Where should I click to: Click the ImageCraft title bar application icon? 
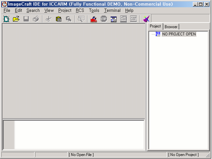click(x=4, y=4)
